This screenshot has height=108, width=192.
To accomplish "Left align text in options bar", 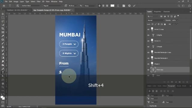I will 100,6.
